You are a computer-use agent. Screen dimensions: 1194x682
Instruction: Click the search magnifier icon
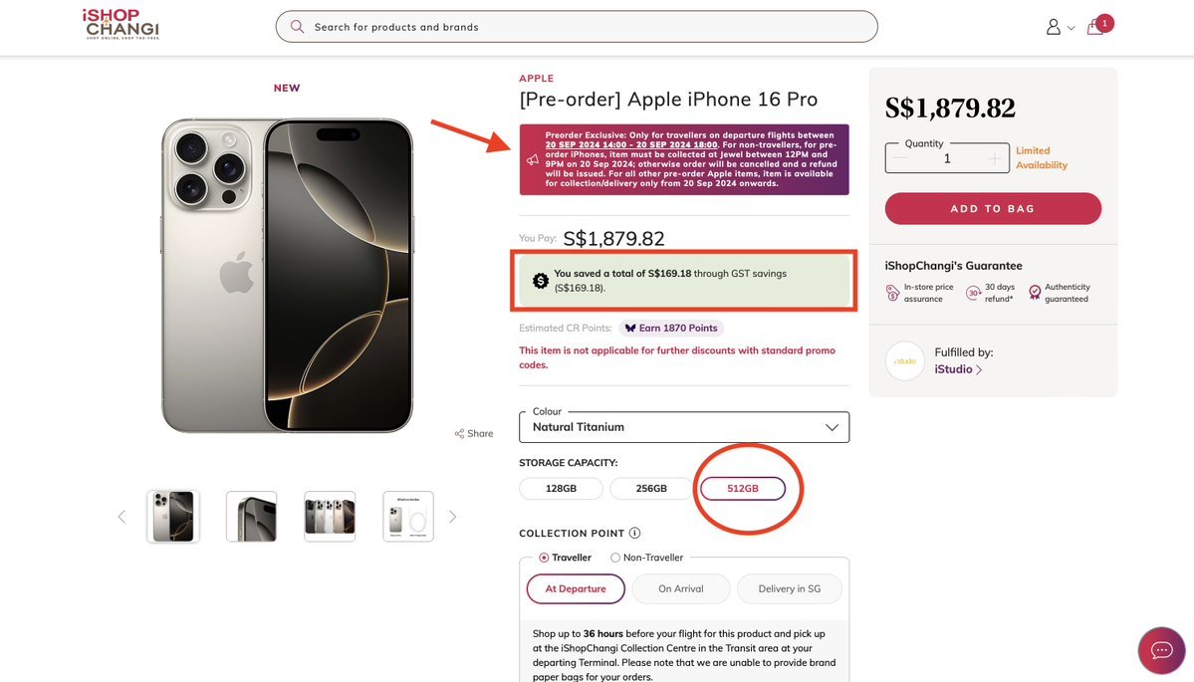[x=297, y=27]
